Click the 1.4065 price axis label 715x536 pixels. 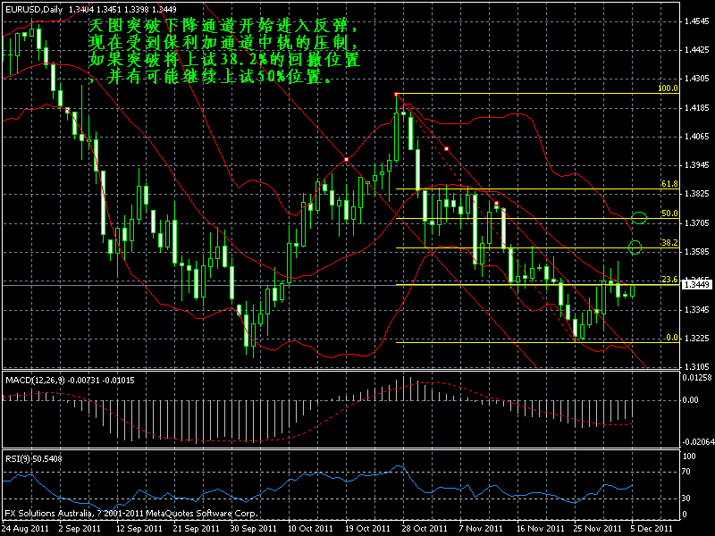(x=697, y=137)
